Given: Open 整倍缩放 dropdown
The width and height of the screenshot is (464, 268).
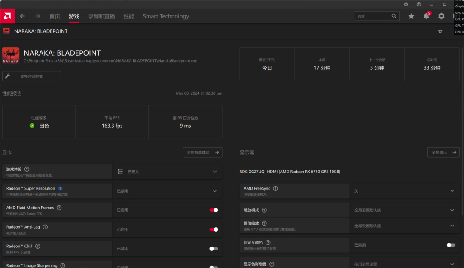Looking at the screenshot, I should pyautogui.click(x=405, y=226).
